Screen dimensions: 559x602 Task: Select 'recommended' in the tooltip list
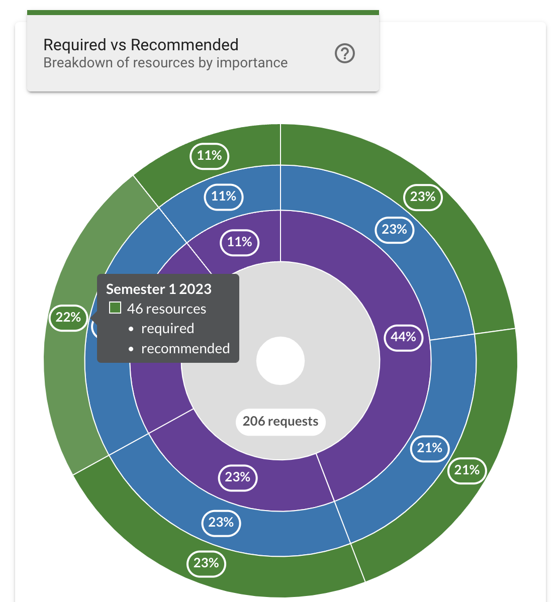click(x=185, y=348)
